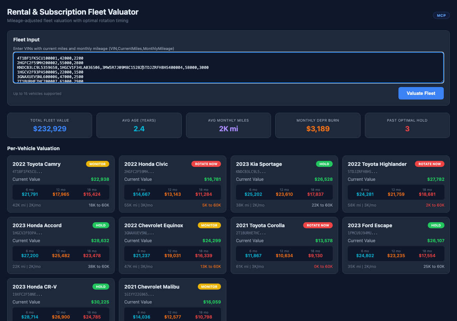Select Camry 18 mo value $15,424
457x321 pixels.
(x=92, y=194)
